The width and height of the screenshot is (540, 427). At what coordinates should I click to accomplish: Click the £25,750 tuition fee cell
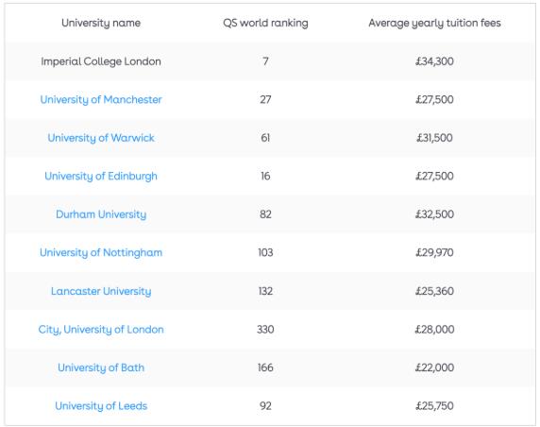[x=434, y=406]
